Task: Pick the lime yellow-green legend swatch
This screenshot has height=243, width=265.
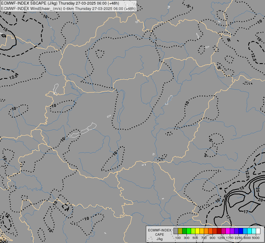Action: tap(193, 231)
